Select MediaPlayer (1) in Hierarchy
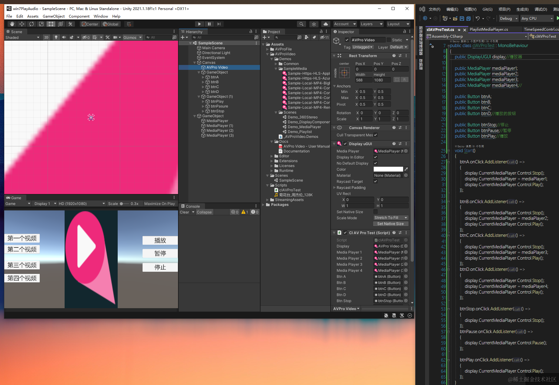Screen dimensions: 559x385 (x=220, y=125)
